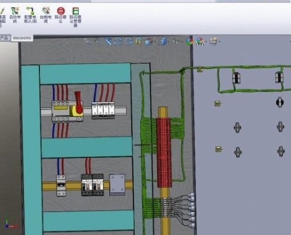This screenshot has height=235, width=291.
Task: Activate the Section View tool
Action: pos(138,42)
